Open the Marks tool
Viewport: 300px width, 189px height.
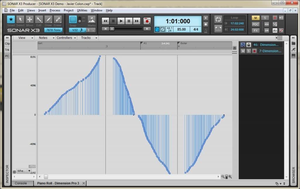coord(91,20)
